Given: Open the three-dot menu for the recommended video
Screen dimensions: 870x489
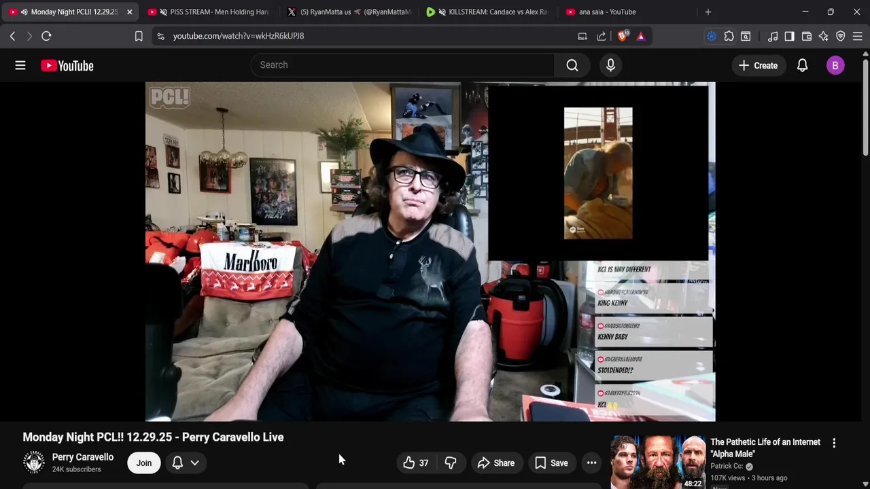Looking at the screenshot, I should coord(834,443).
